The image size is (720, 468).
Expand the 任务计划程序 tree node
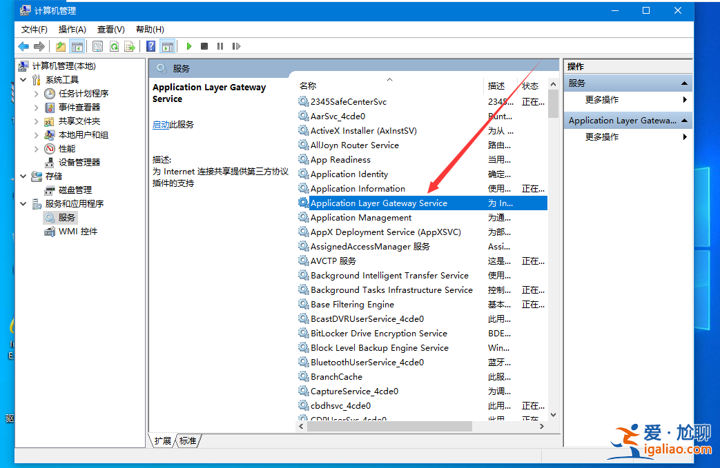[x=37, y=94]
